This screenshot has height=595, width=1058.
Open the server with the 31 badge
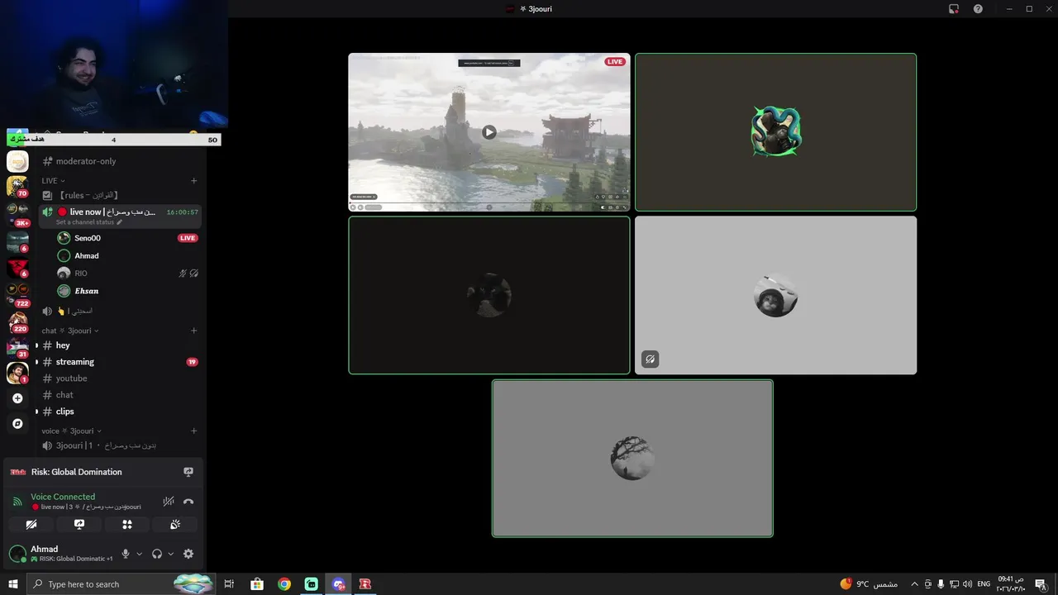17,347
